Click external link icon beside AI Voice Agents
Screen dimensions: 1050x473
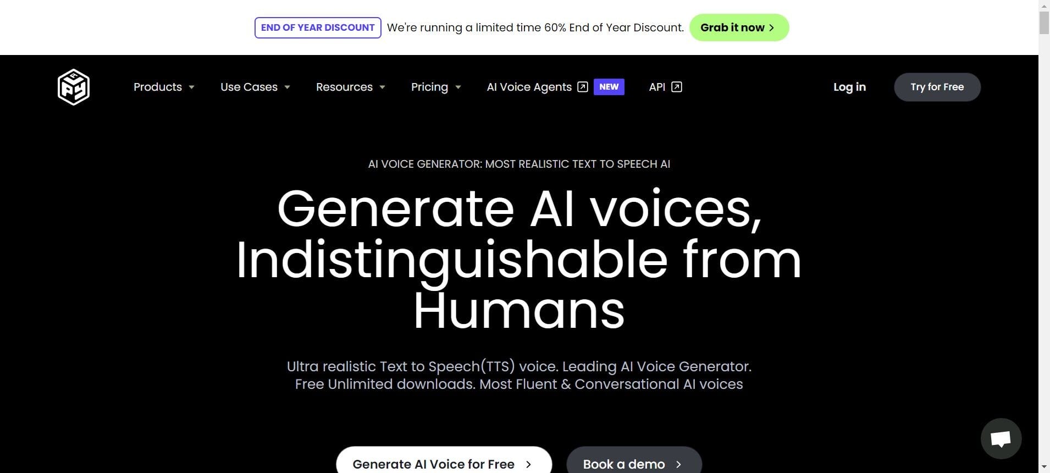tap(583, 87)
